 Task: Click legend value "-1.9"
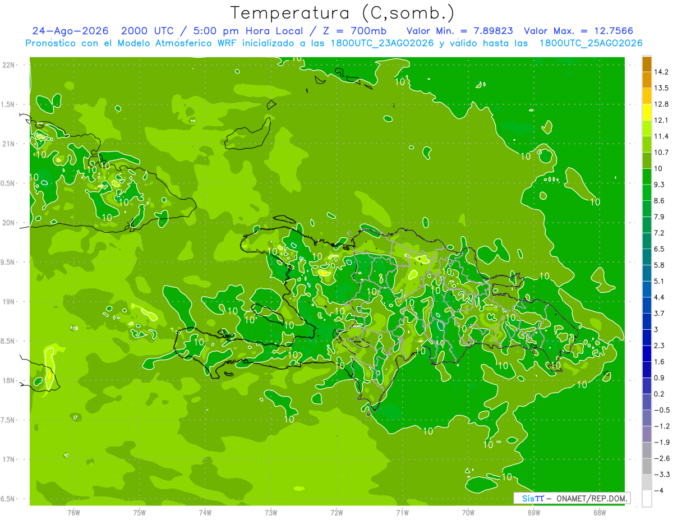661,442
